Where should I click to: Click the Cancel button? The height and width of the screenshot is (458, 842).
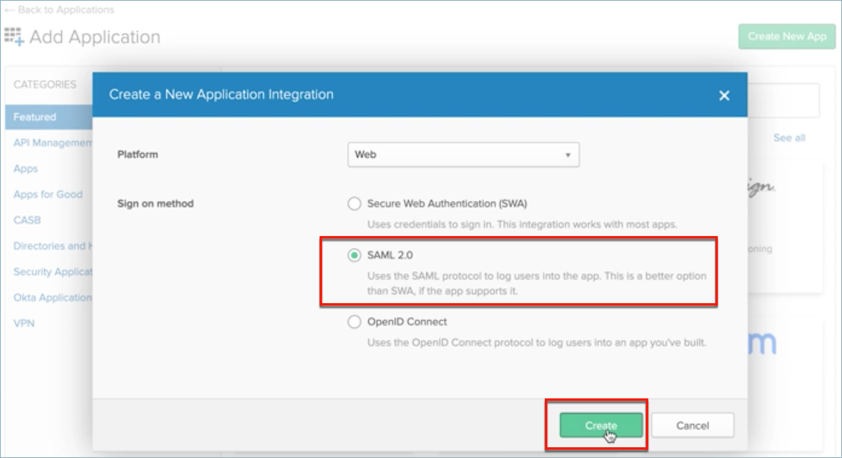[693, 425]
